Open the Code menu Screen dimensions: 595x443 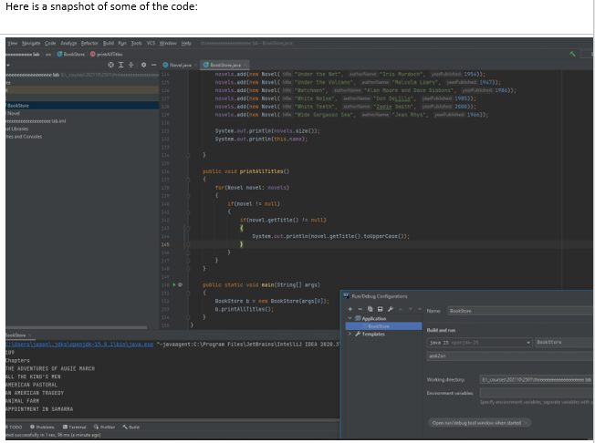(50, 43)
